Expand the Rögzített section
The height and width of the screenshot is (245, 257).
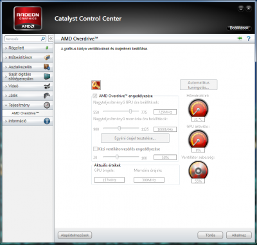click(x=28, y=48)
